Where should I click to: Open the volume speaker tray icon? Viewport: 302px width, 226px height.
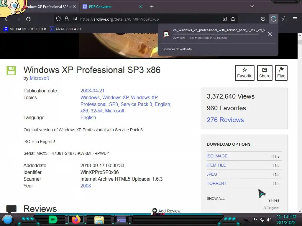[x=269, y=220]
